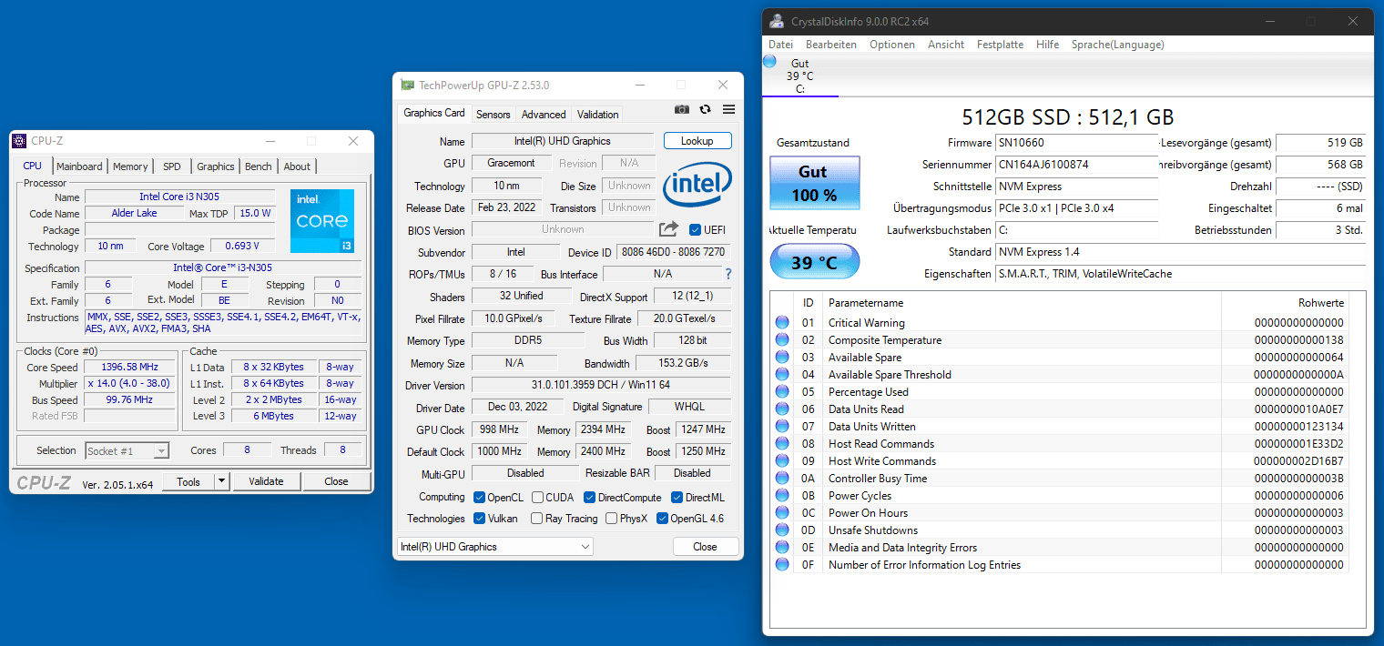Open the Advanced tab in GPU-Z
This screenshot has width=1384, height=646.
544,115
